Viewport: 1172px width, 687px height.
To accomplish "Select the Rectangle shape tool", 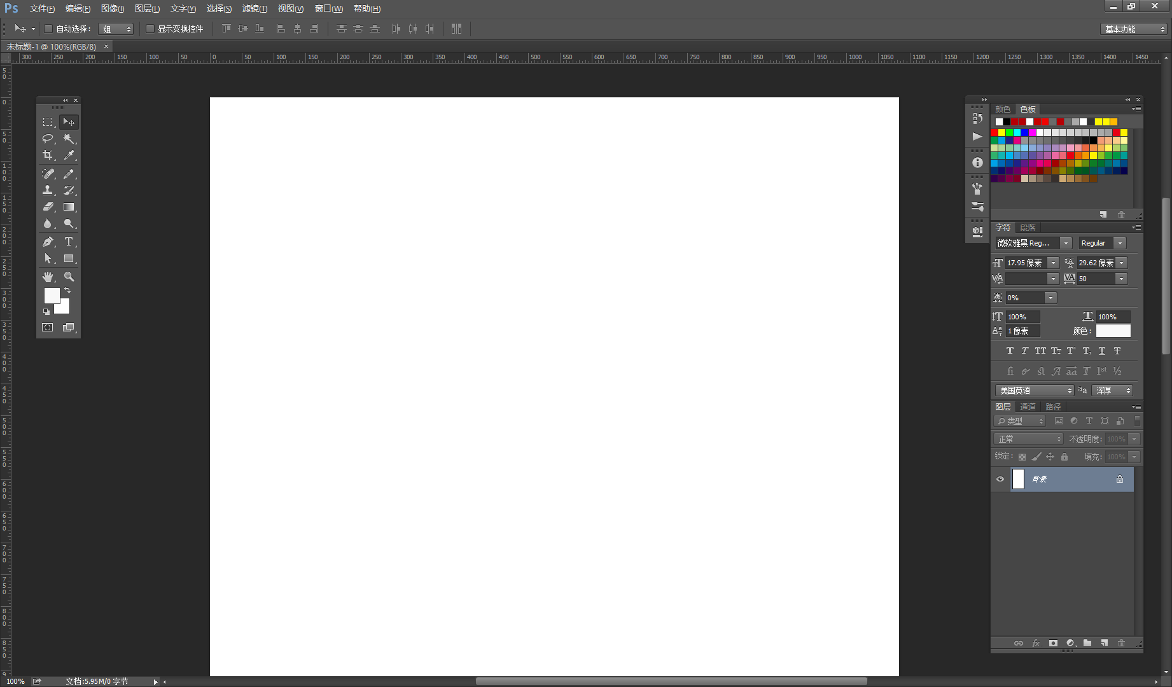I will (69, 258).
